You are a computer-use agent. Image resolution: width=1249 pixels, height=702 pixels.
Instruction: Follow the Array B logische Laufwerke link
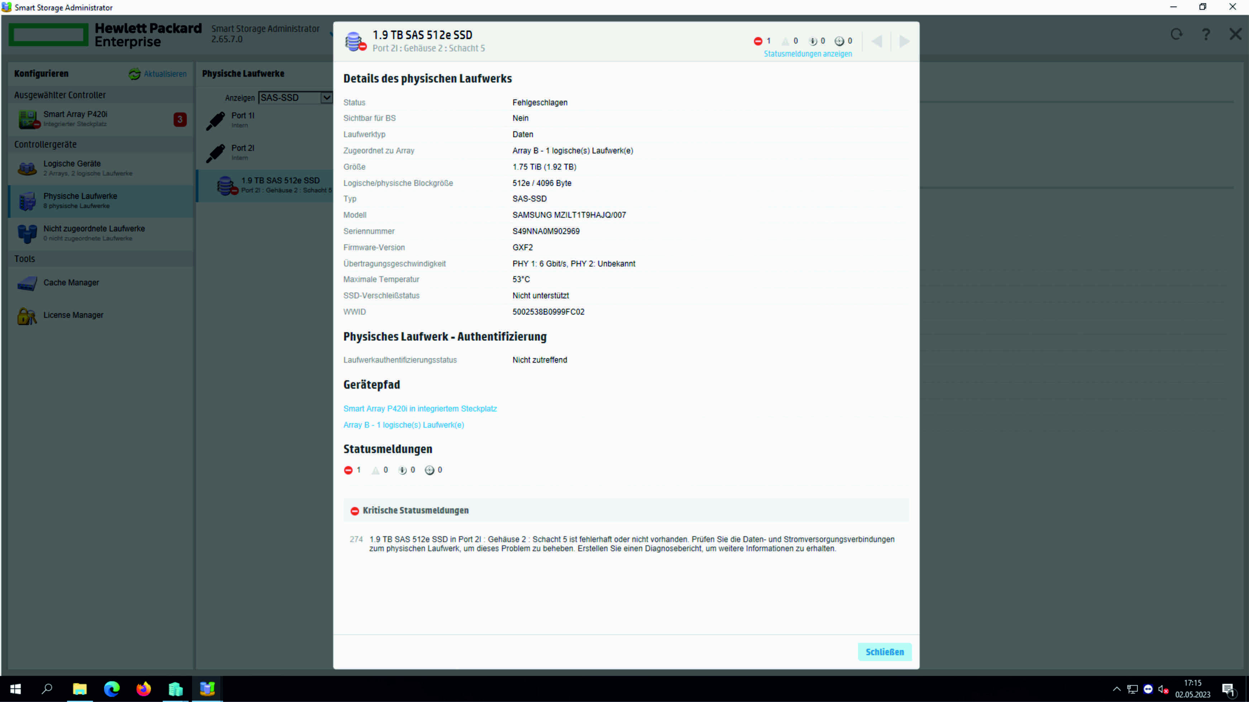[x=403, y=425]
